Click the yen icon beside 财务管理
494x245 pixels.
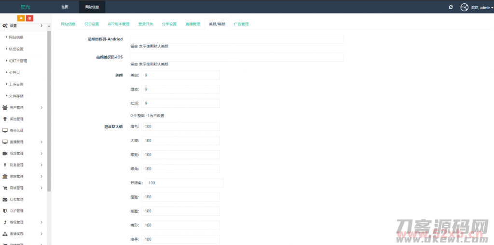(x=5, y=165)
